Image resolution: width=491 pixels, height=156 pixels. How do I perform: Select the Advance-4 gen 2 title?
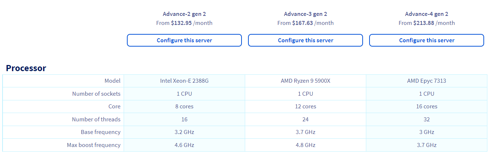427,14
